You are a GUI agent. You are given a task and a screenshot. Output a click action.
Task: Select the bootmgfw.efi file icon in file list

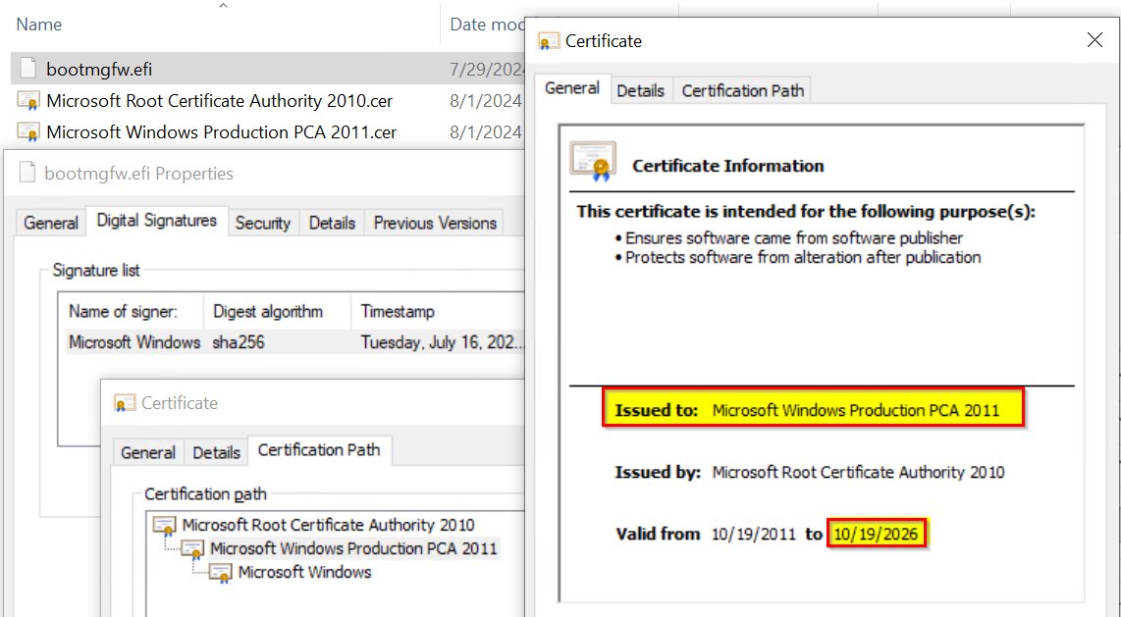(27, 69)
